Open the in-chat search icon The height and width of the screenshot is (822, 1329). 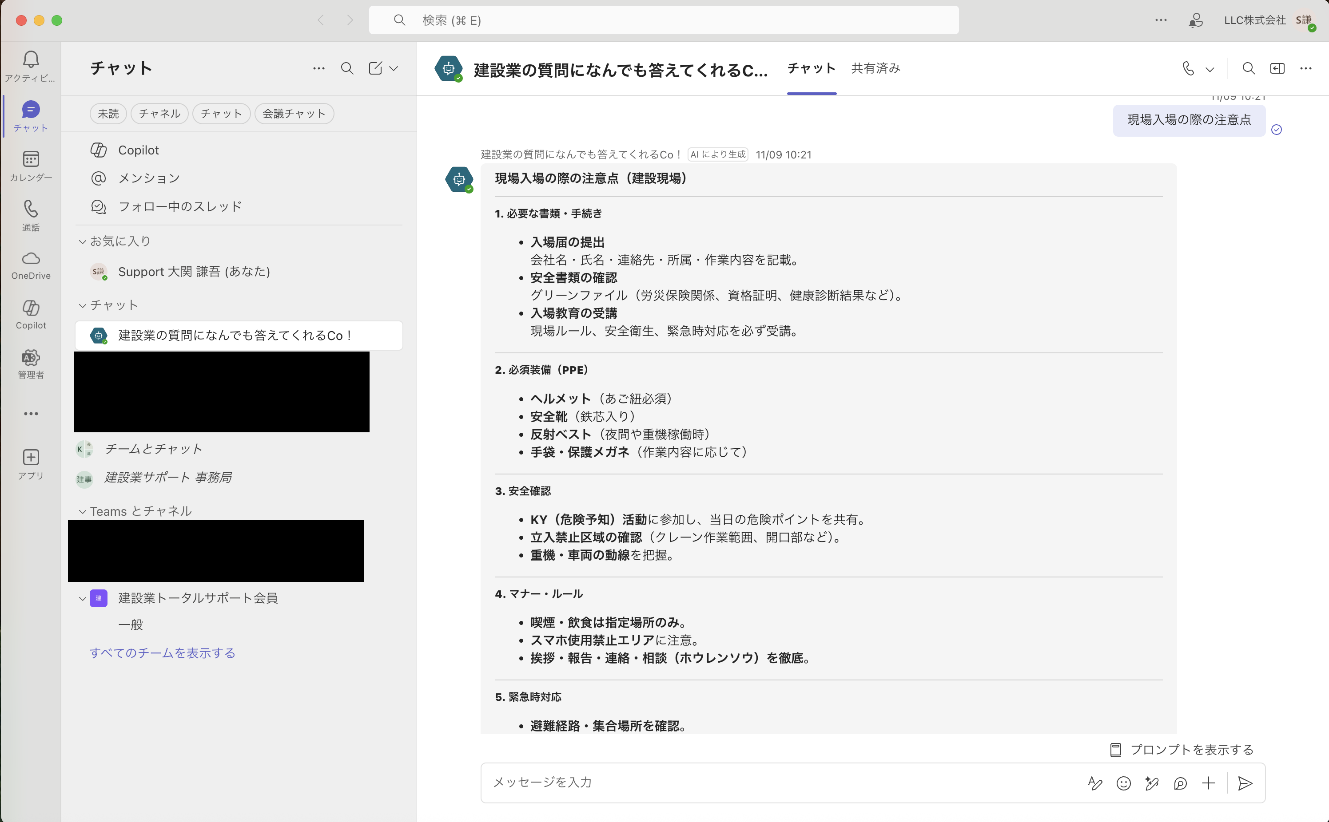[x=1249, y=68]
